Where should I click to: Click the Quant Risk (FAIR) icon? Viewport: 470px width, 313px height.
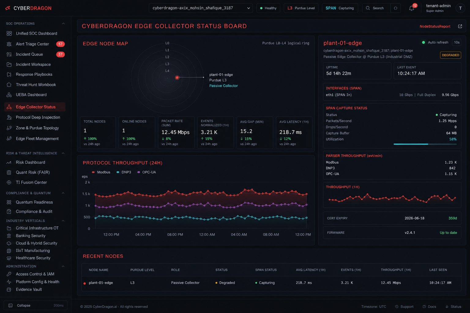tap(9, 172)
